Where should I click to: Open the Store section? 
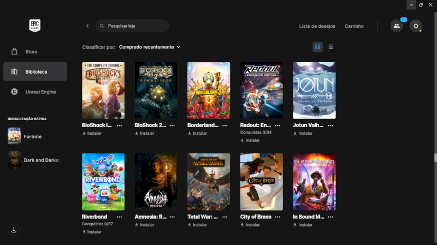point(35,52)
